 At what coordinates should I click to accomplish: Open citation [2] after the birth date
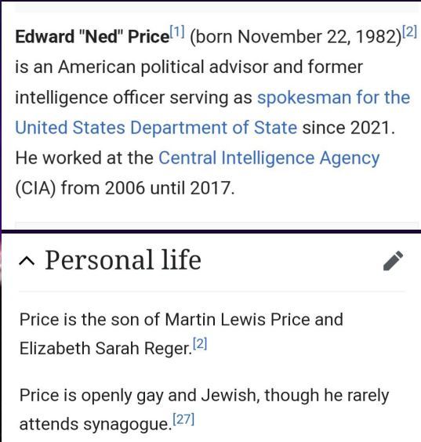pyautogui.click(x=410, y=32)
